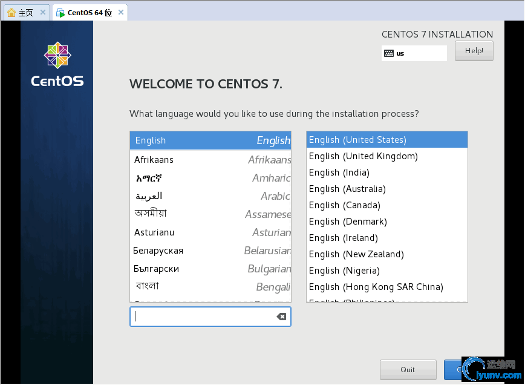Select Bengali language row
The width and height of the screenshot is (525, 385).
210,287
